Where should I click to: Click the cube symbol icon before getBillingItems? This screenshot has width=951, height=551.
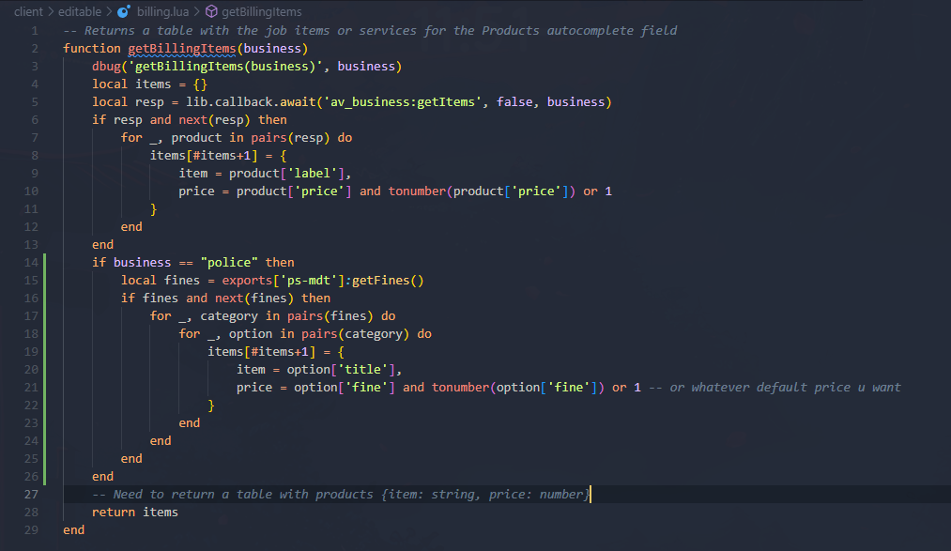[x=211, y=11]
